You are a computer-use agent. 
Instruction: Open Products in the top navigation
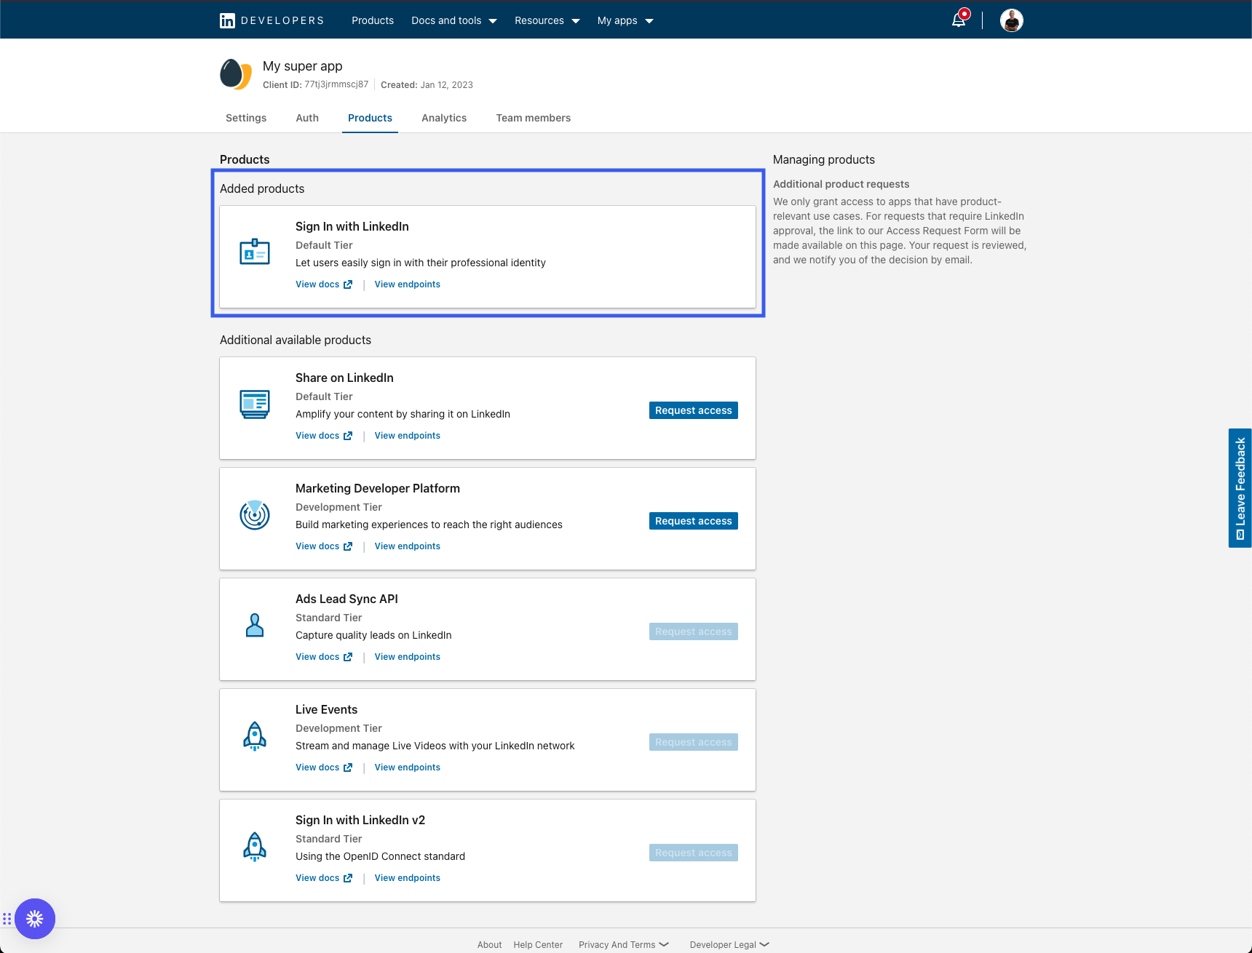373,20
